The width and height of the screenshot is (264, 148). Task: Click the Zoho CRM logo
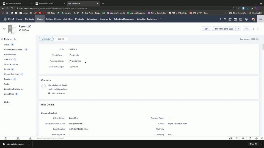tap(8, 19)
